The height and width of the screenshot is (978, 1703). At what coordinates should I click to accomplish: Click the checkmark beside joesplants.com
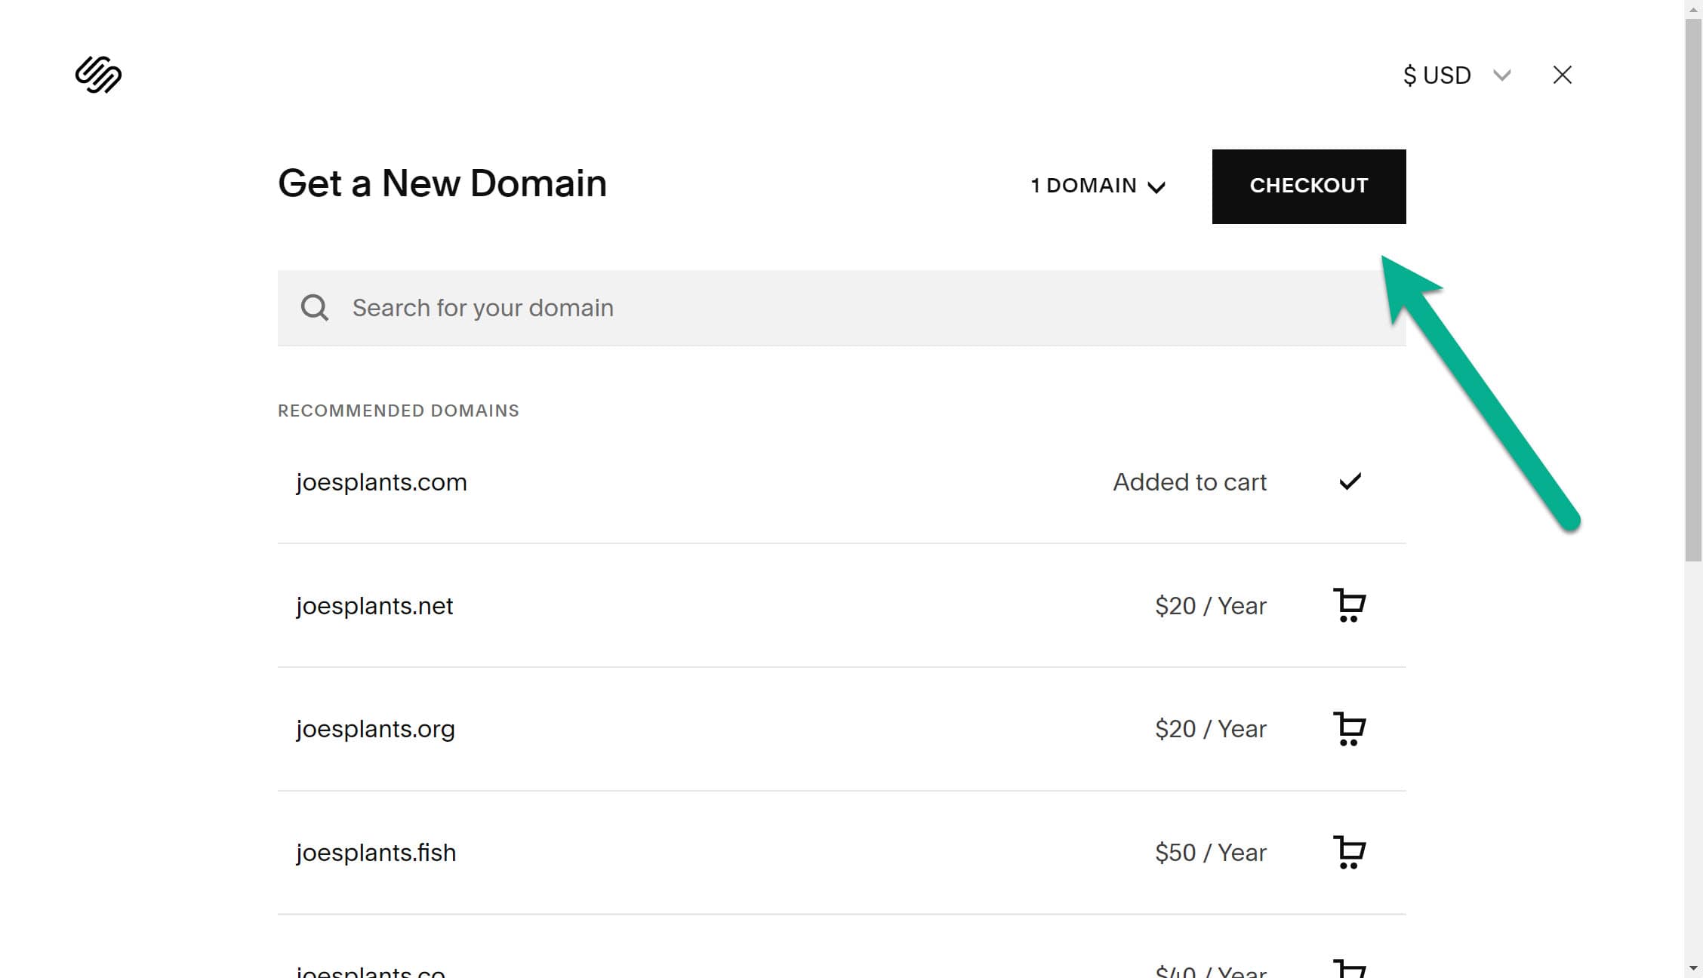pos(1351,481)
